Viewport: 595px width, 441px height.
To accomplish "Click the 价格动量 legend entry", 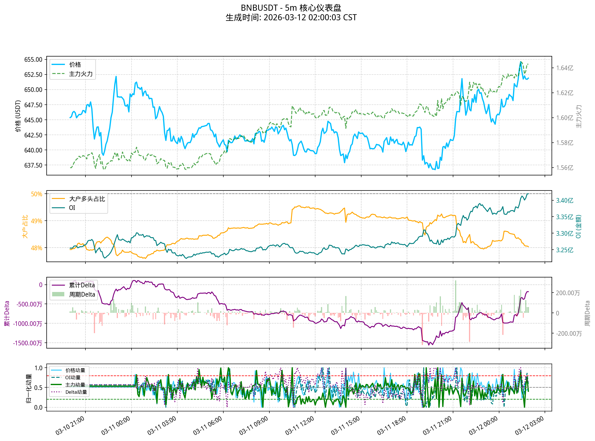I will (x=75, y=370).
